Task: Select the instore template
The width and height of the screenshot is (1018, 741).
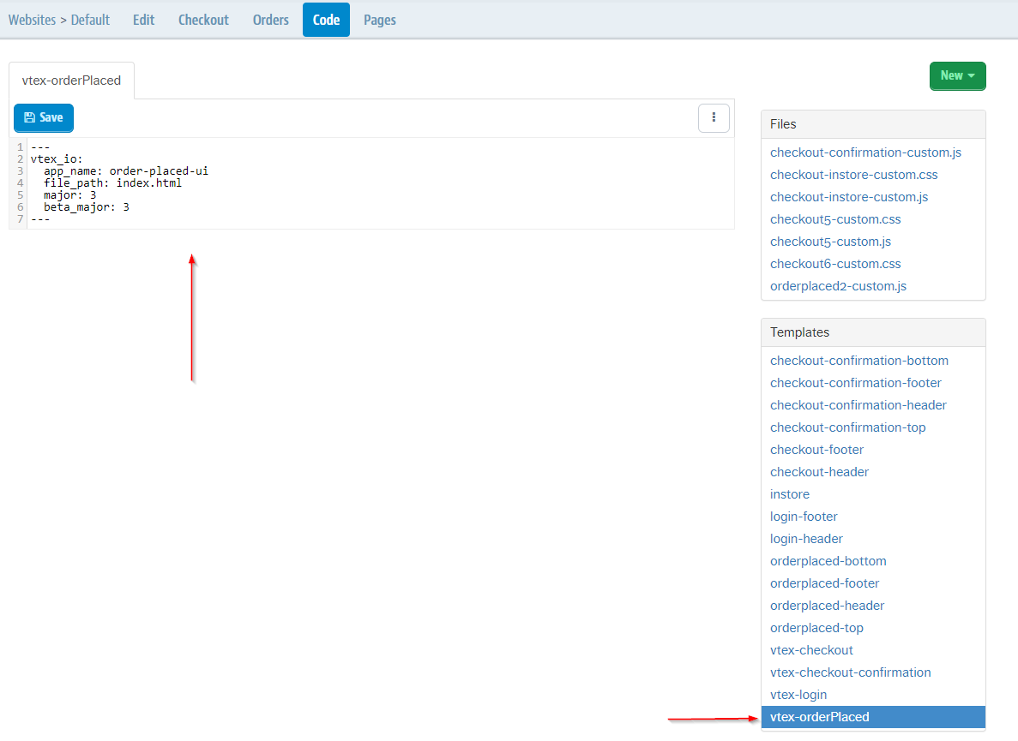Action: (x=790, y=494)
